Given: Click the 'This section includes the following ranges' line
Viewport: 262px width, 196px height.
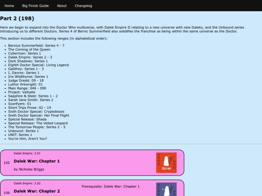Looking at the screenshot, I should click(x=54, y=39).
